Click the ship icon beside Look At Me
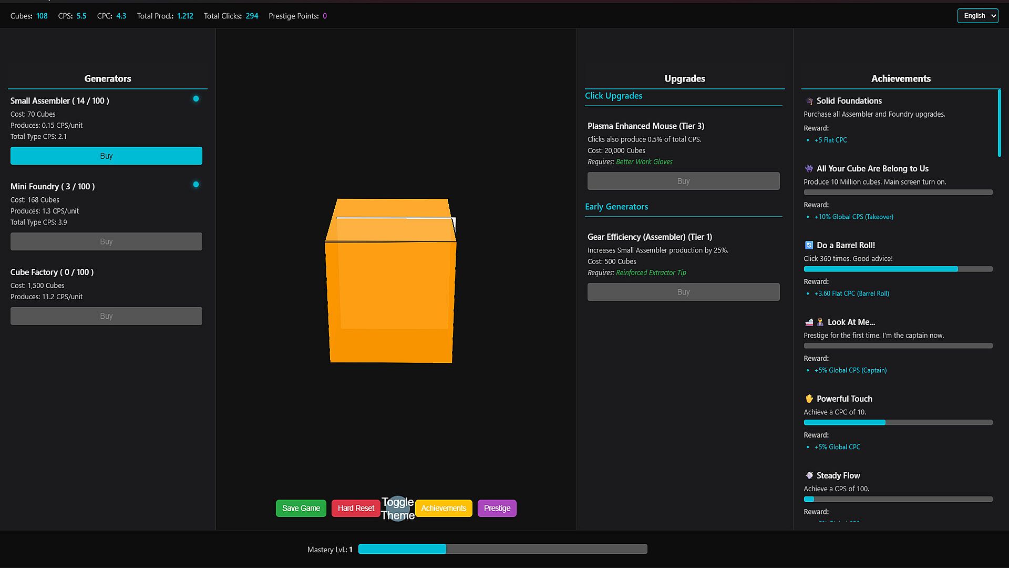The width and height of the screenshot is (1009, 568). [809, 322]
